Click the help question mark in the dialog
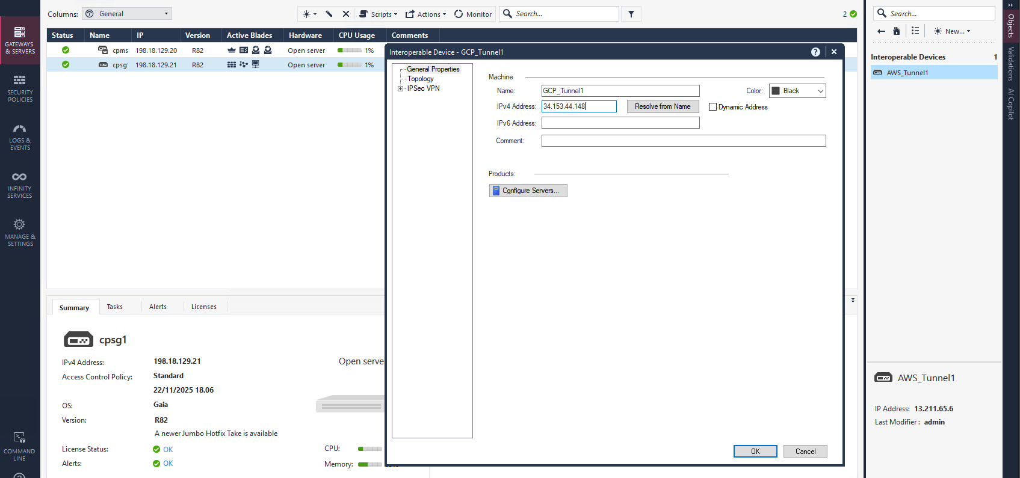This screenshot has height=478, width=1020. pyautogui.click(x=815, y=52)
